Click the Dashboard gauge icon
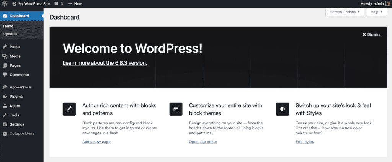392x162 pixels. [5, 16]
